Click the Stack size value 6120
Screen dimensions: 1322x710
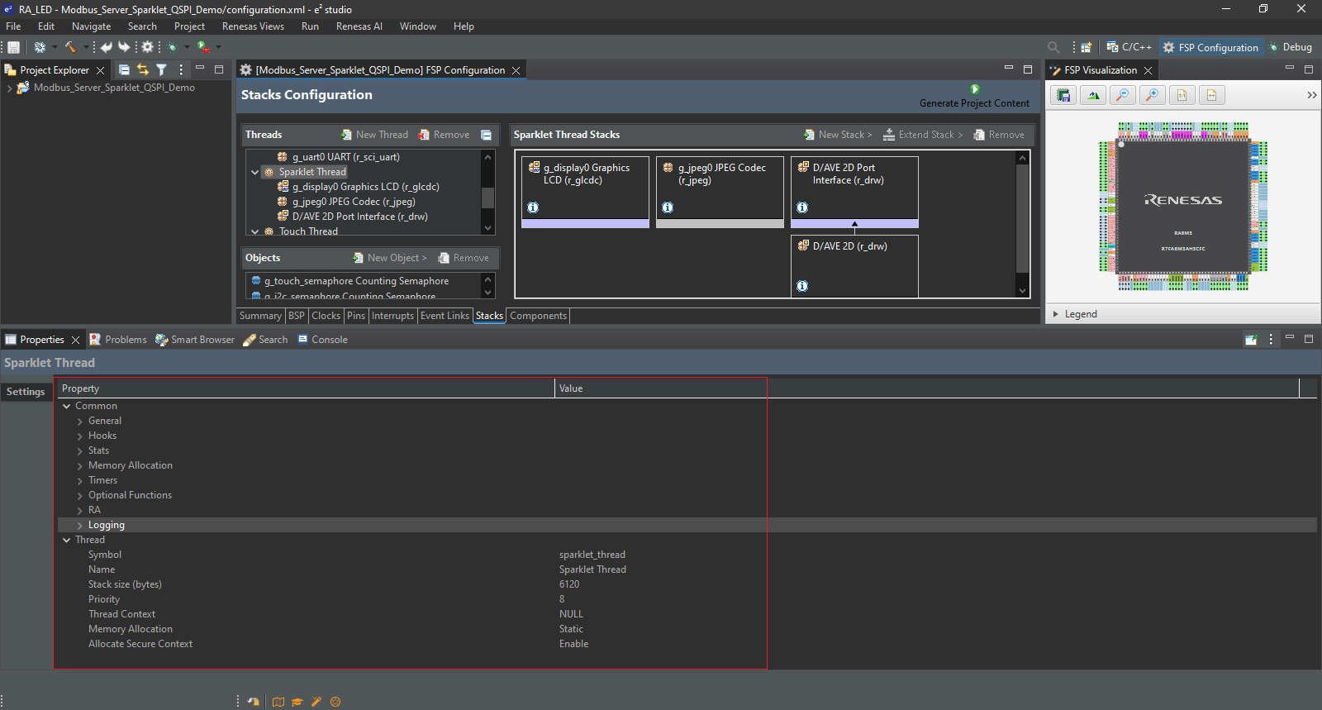[569, 584]
